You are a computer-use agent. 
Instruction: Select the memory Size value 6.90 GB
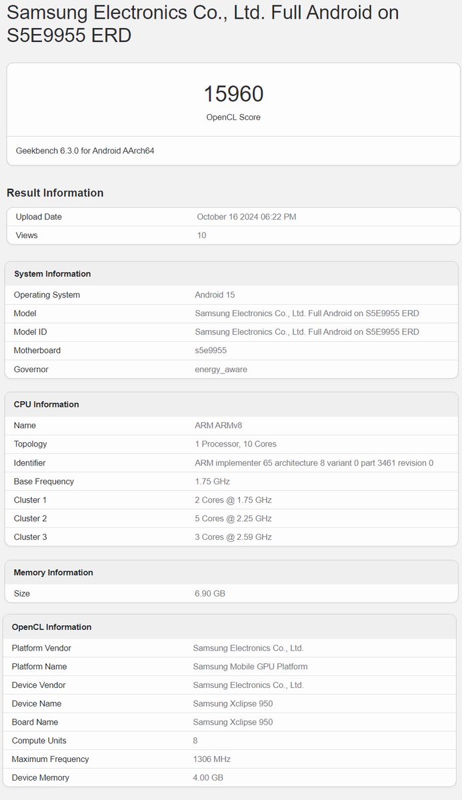[209, 594]
